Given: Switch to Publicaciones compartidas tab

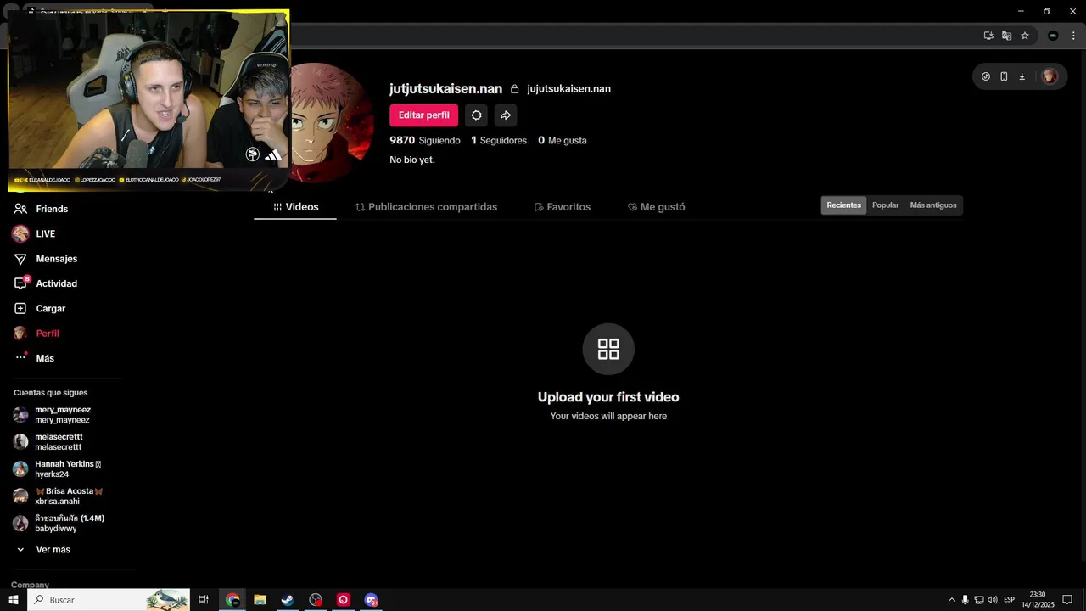Looking at the screenshot, I should [426, 207].
